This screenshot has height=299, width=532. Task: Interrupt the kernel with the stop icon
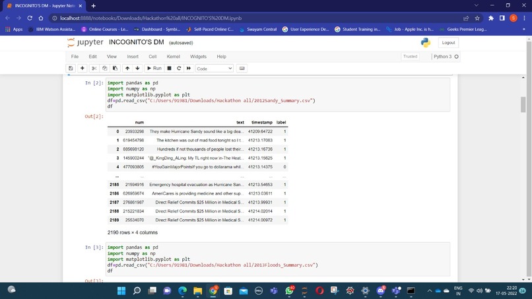pyautogui.click(x=169, y=68)
